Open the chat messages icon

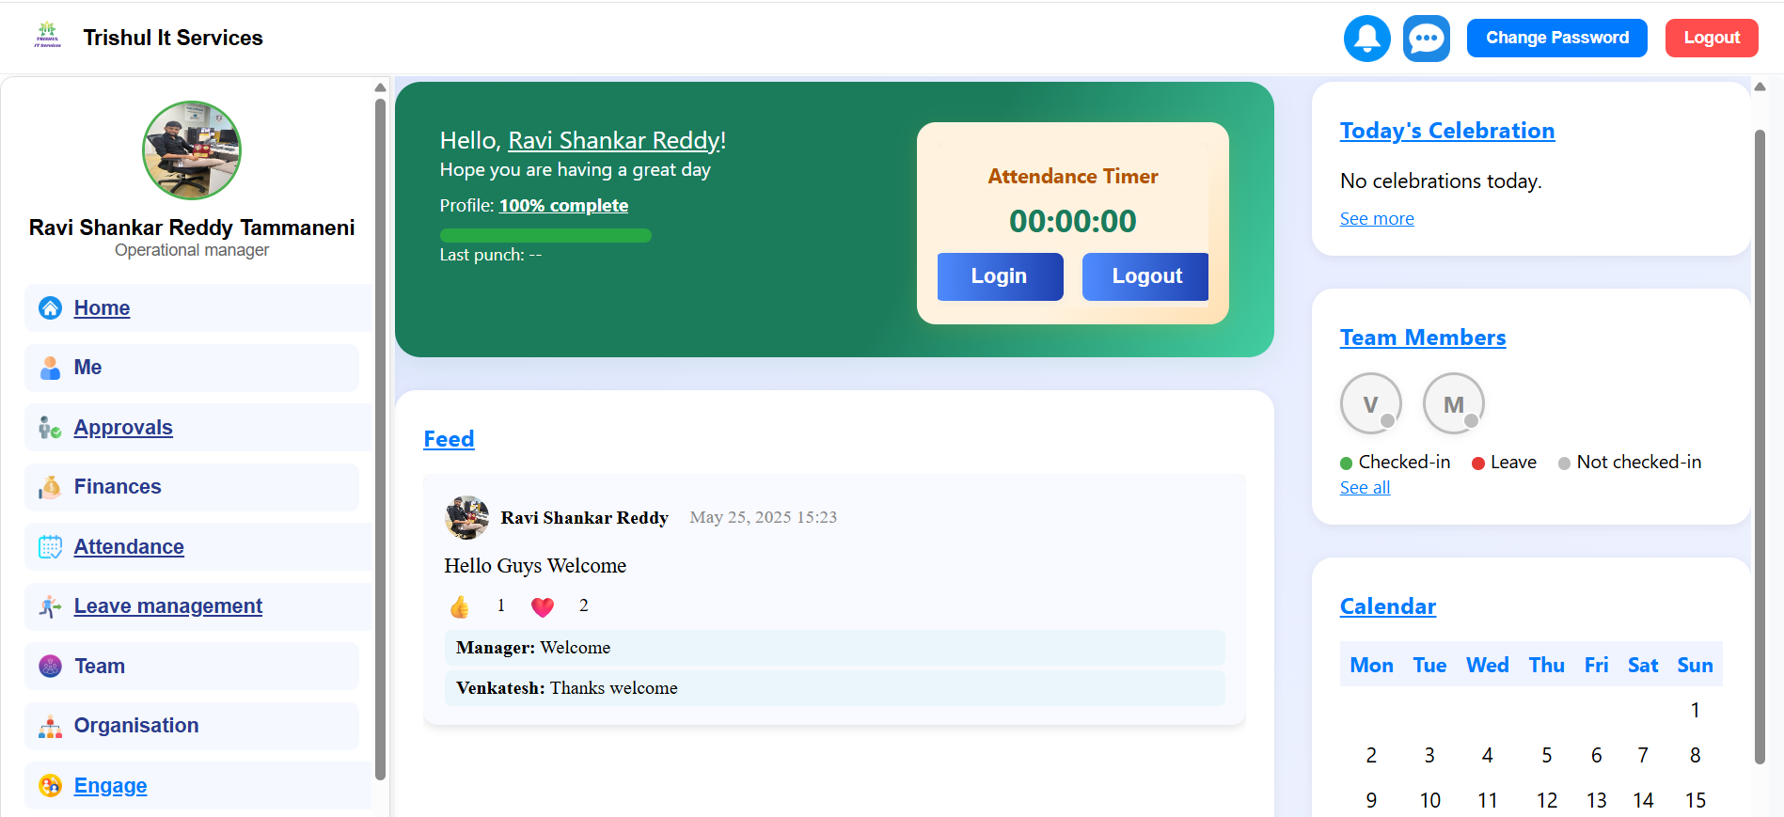[1426, 39]
